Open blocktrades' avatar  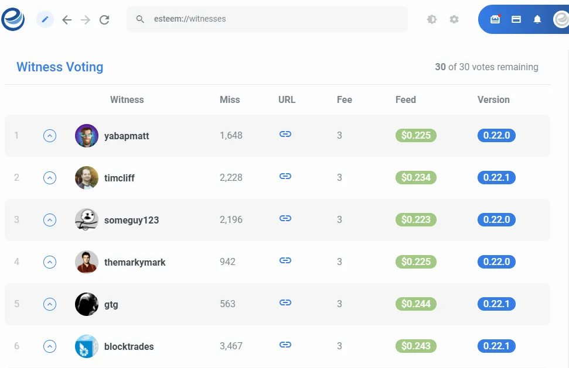87,346
